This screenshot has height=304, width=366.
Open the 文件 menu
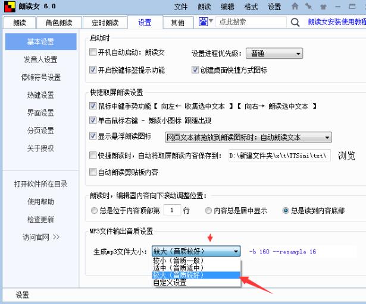click(x=181, y=7)
